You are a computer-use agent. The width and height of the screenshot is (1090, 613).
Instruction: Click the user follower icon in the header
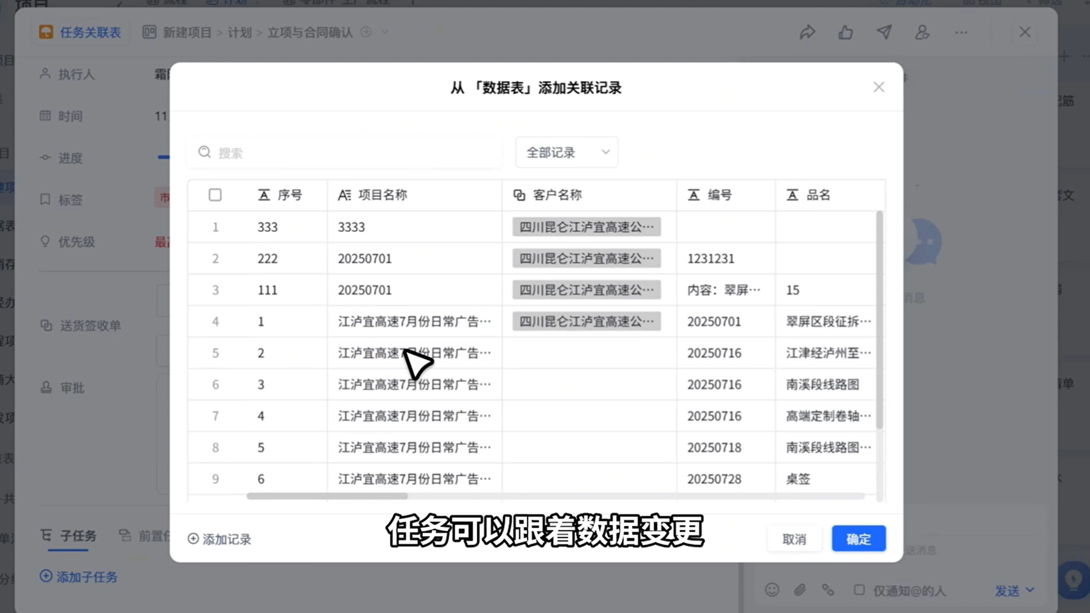click(922, 32)
